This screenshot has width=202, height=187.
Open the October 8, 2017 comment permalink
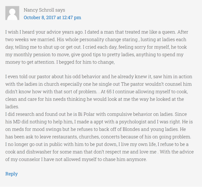point(52,18)
